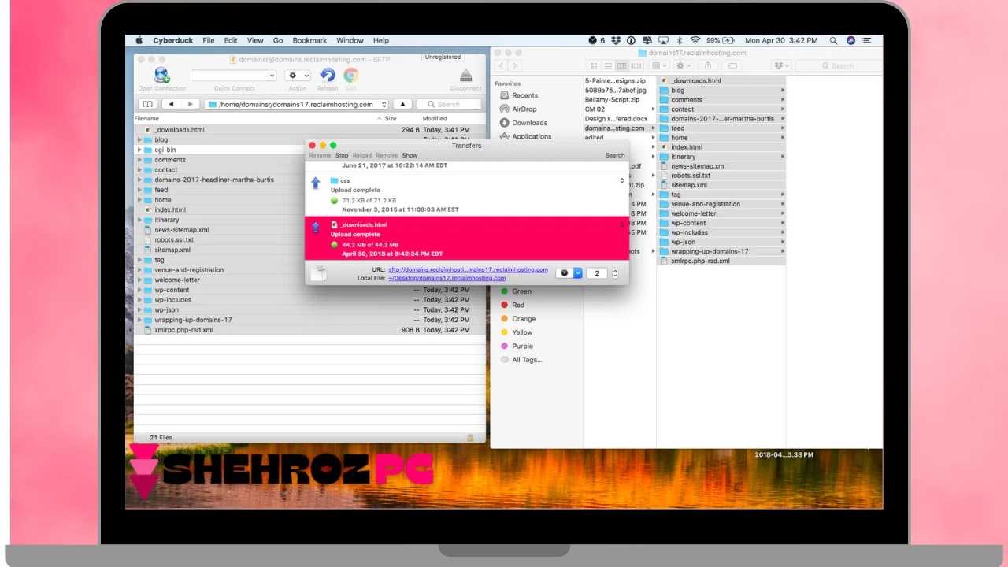Go back with Cyberduck's left arrow
This screenshot has width=1008, height=567.
tap(171, 104)
